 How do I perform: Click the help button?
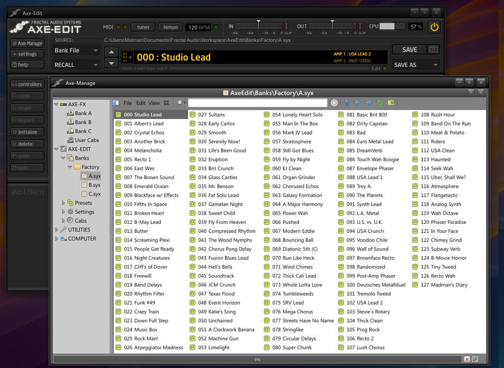[x=27, y=64]
